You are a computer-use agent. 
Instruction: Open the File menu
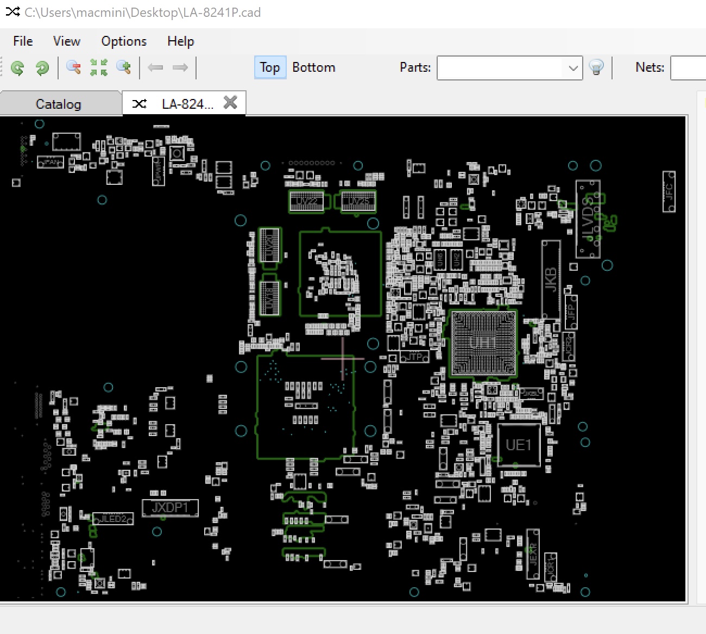click(x=23, y=41)
